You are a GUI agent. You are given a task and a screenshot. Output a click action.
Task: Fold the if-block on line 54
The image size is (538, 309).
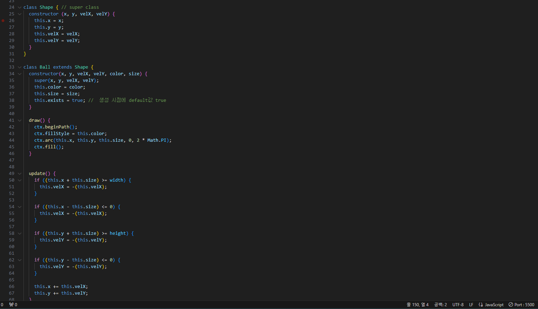(20, 207)
